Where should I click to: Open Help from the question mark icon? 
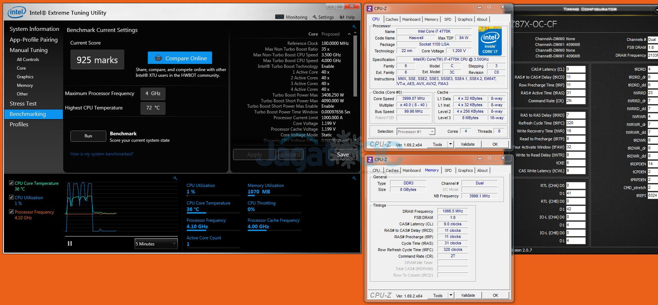(342, 17)
